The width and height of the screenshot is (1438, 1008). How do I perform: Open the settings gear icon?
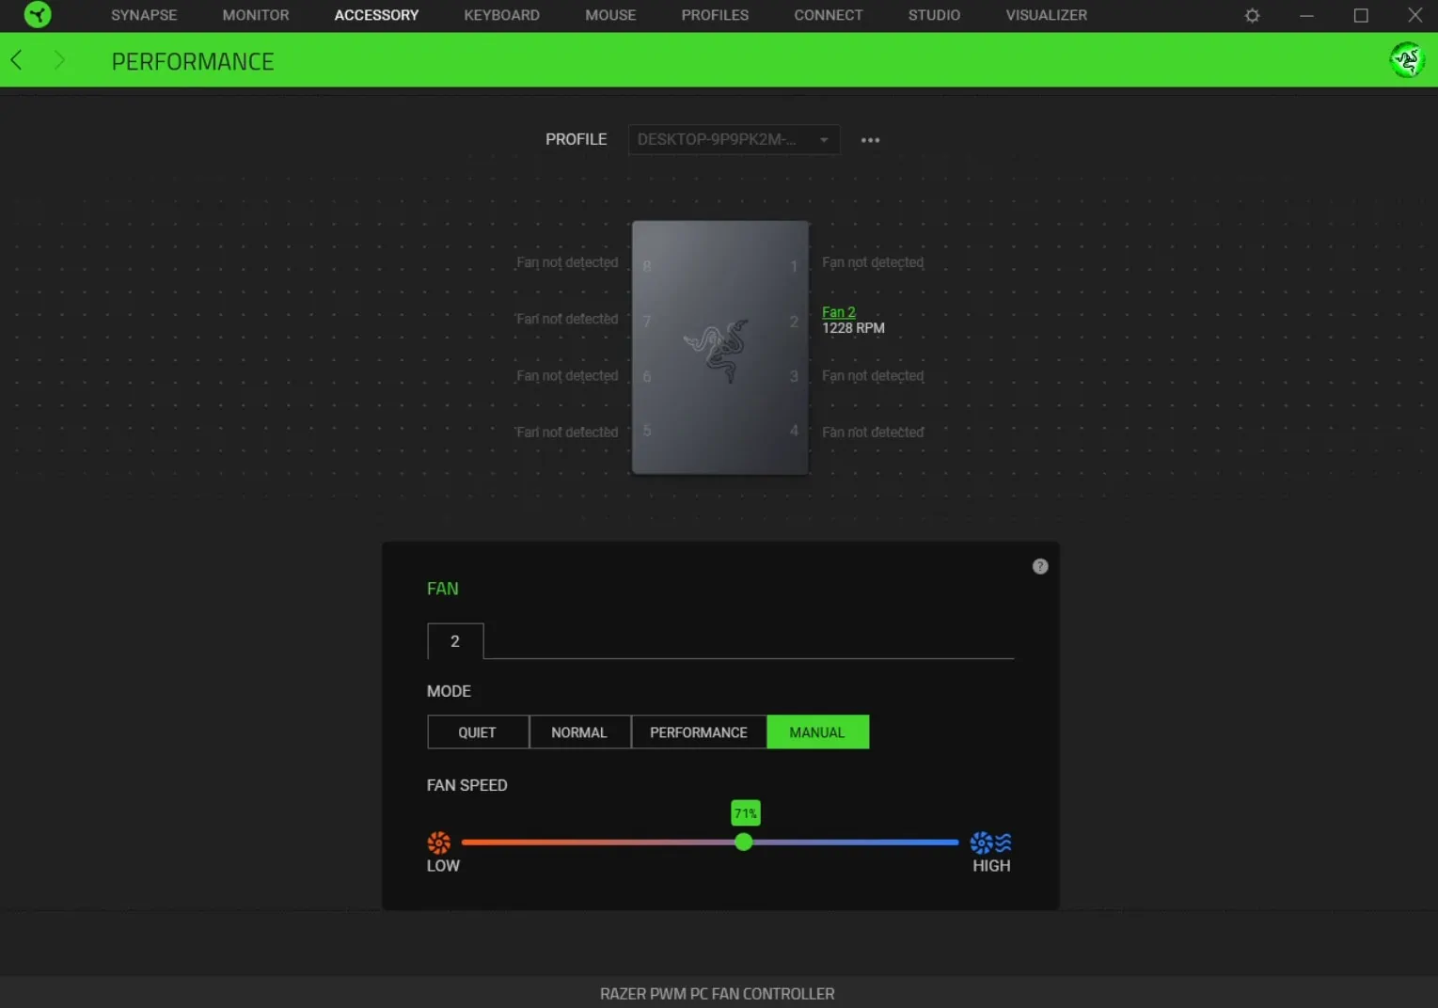[x=1252, y=16]
